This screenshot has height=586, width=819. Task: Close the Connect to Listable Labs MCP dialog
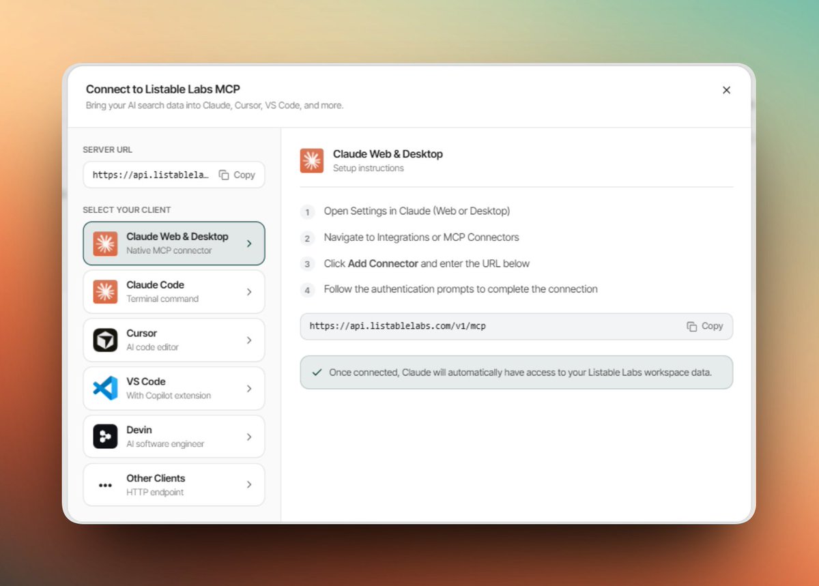(x=726, y=90)
